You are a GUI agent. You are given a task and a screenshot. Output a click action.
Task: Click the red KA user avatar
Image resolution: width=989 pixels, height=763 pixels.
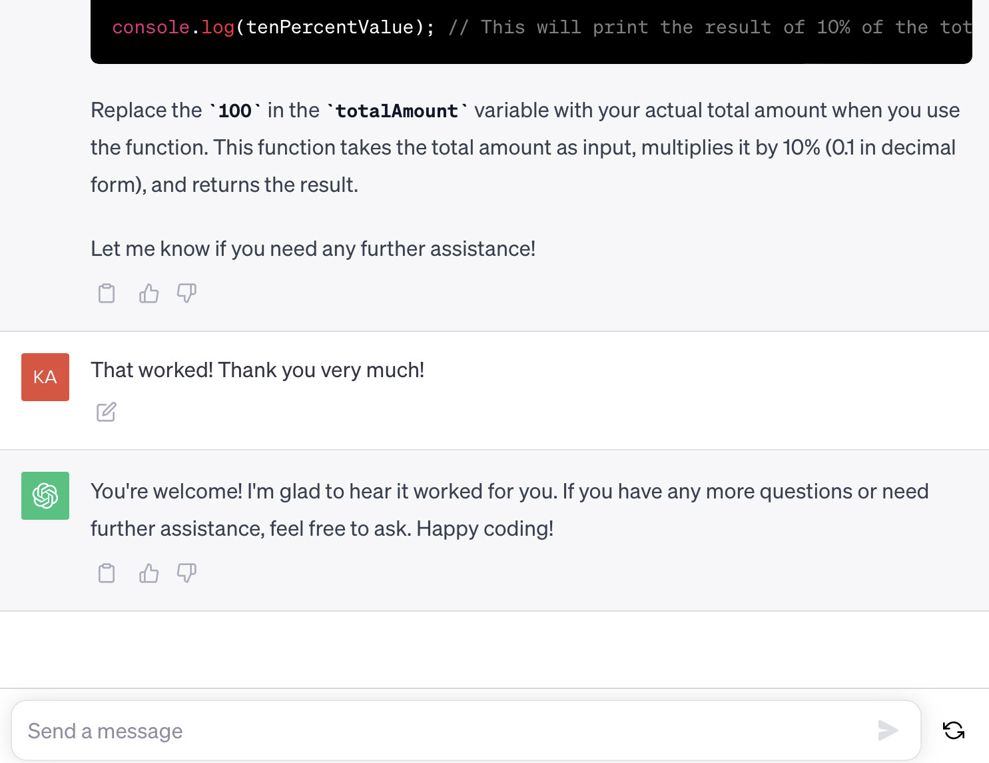click(45, 377)
